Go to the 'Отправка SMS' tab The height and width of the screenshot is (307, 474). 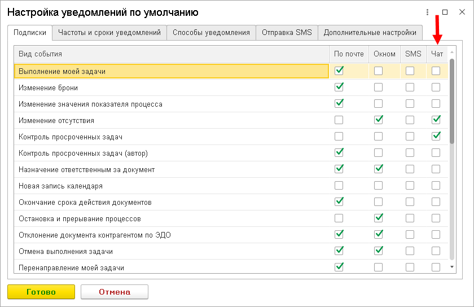[x=287, y=33]
